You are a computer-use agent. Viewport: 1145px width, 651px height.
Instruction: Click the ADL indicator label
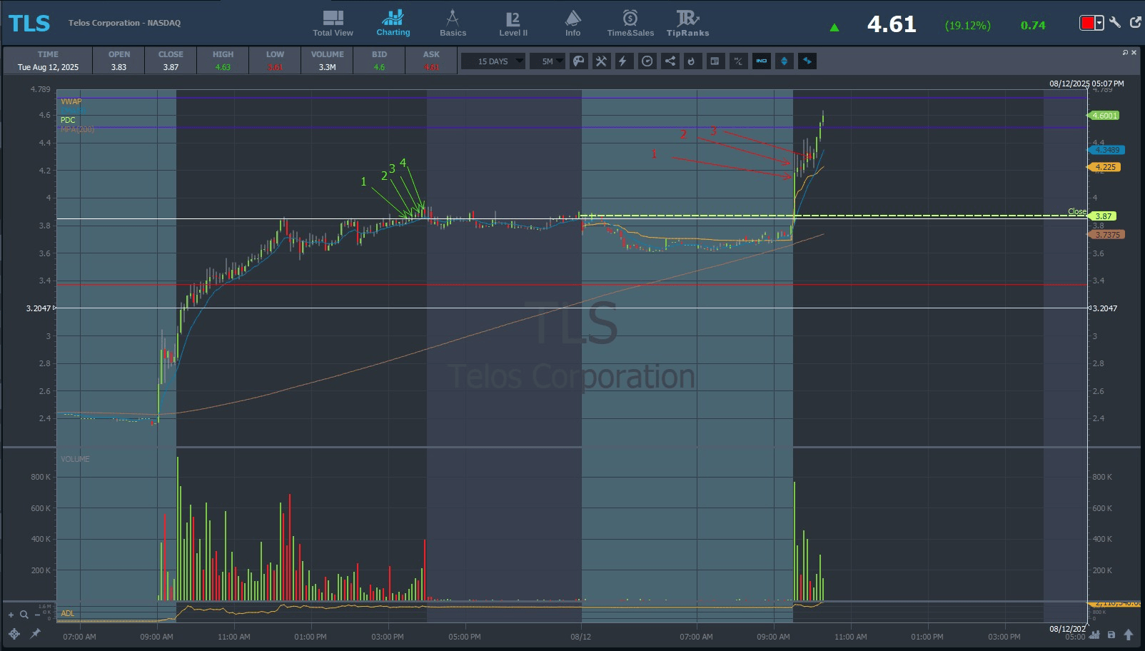[x=68, y=613]
